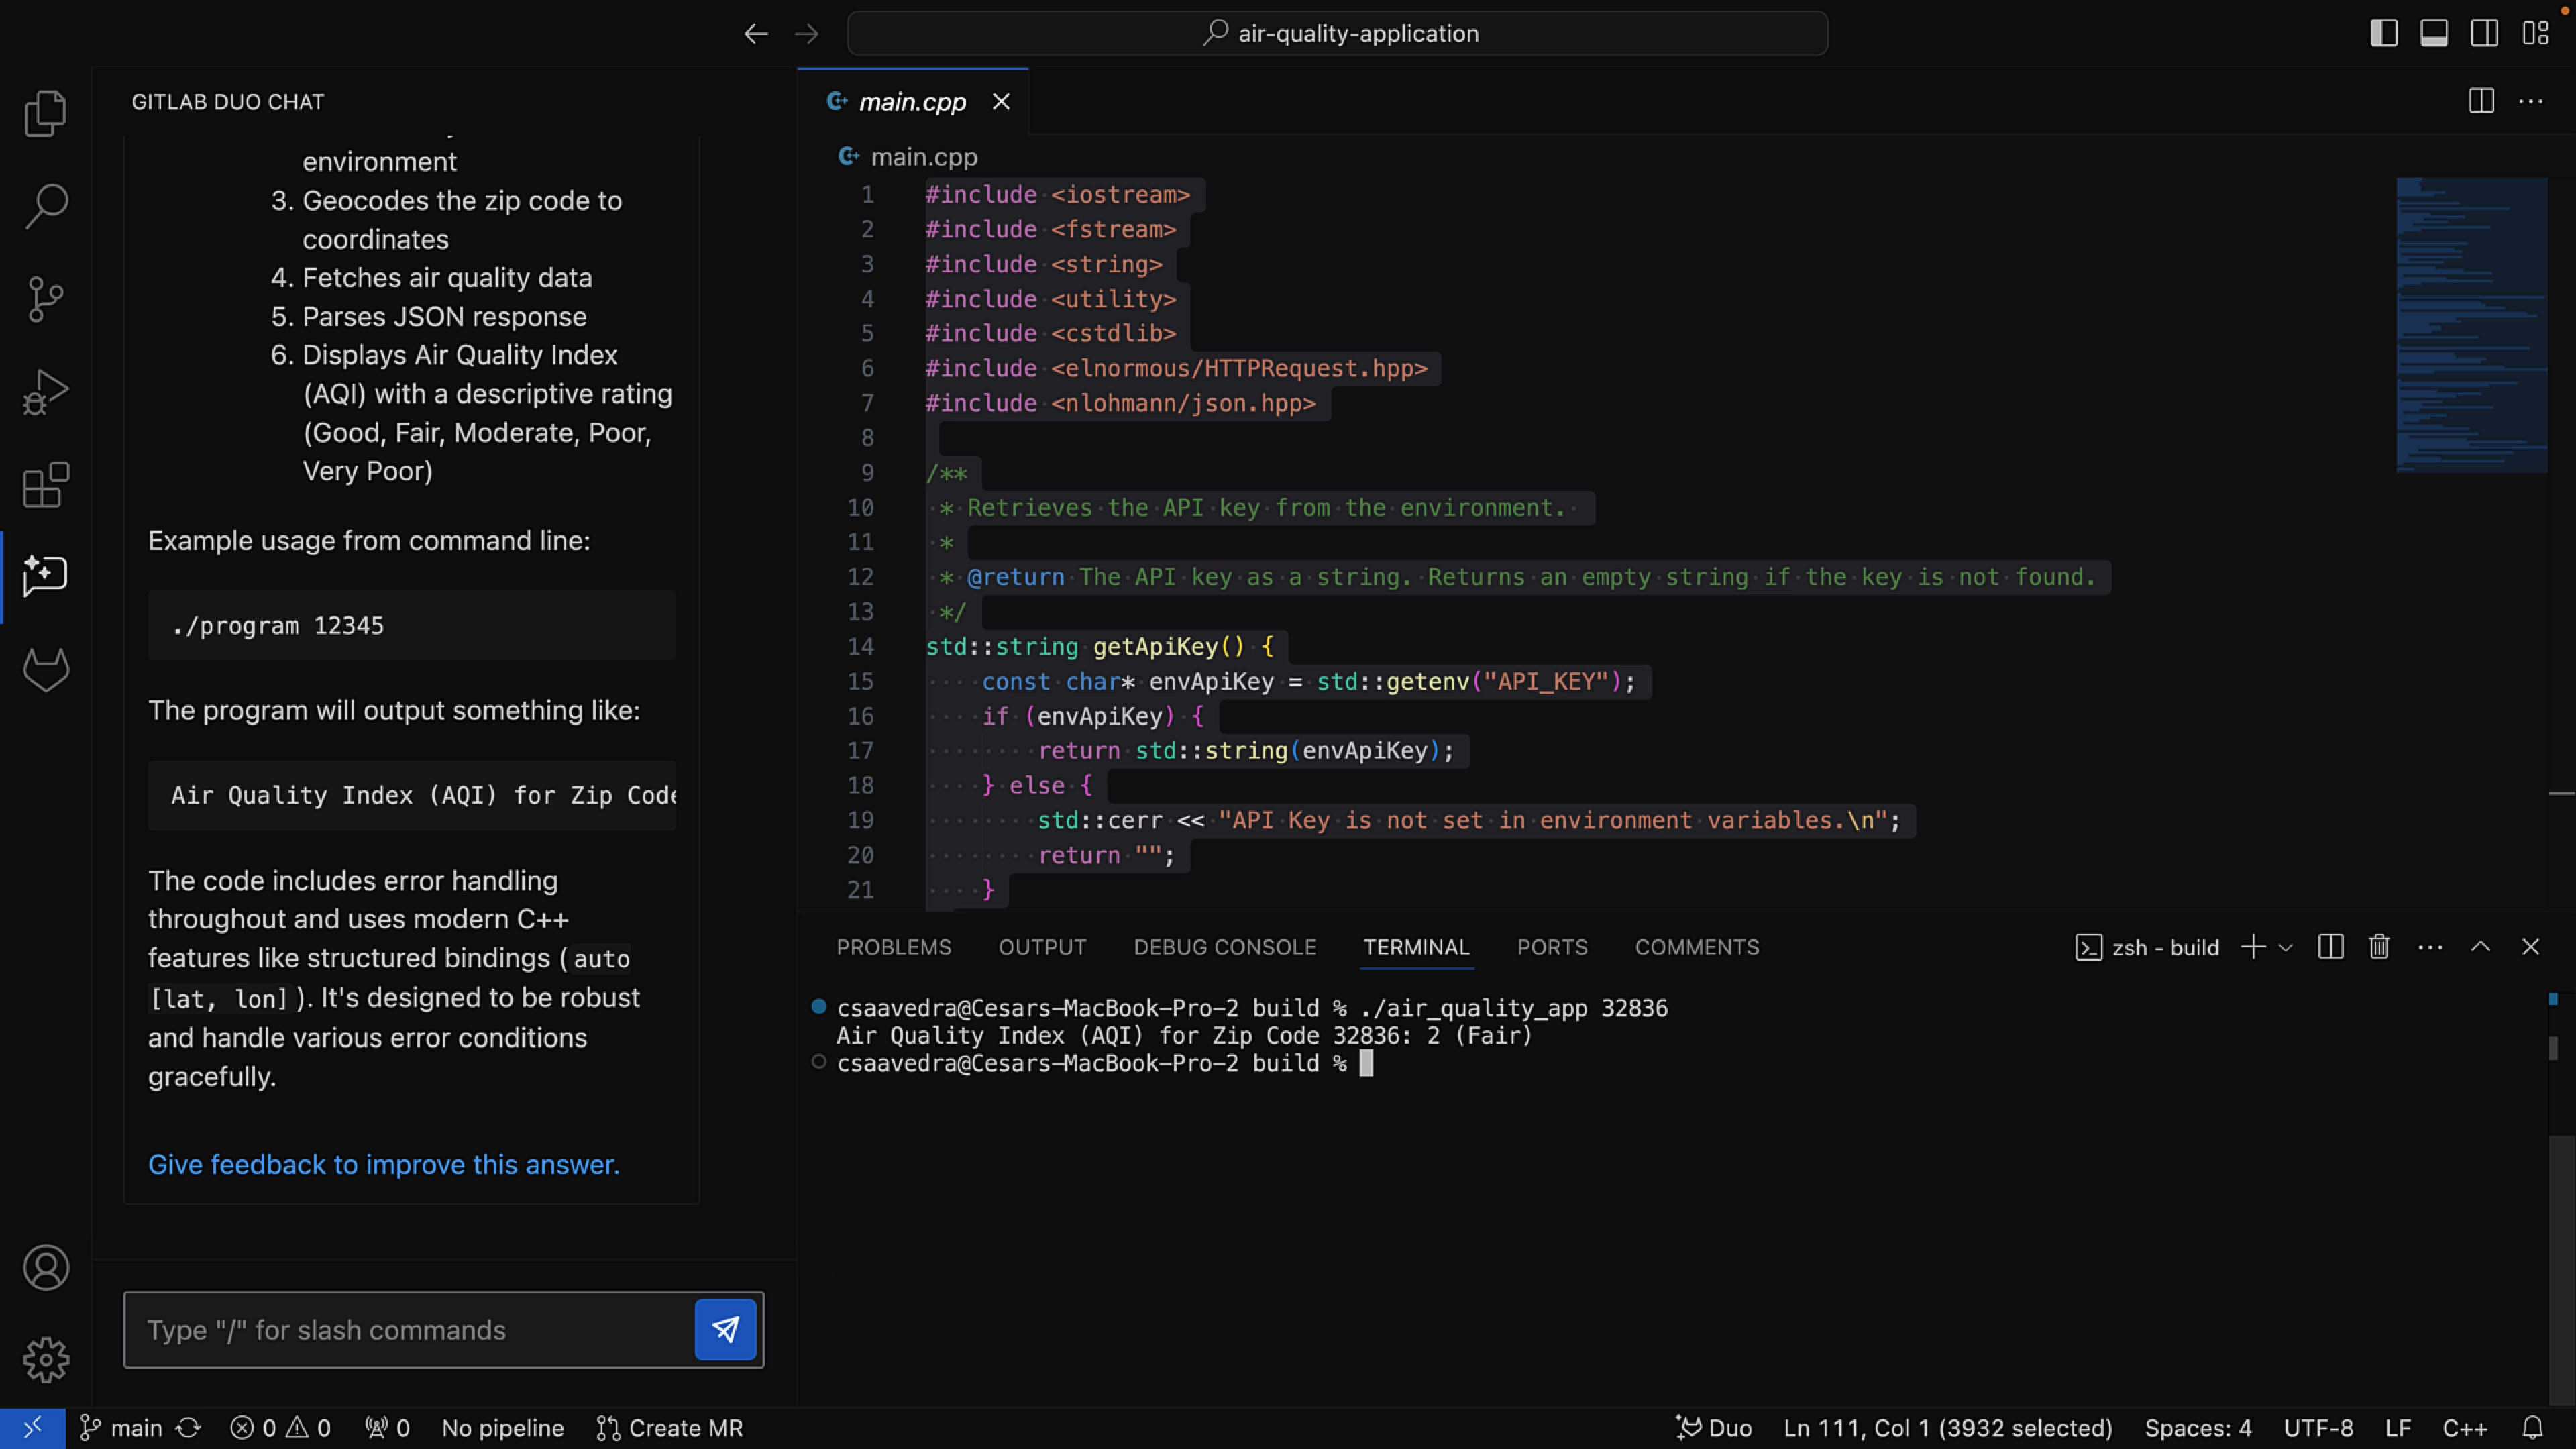Switch to the OUTPUT tab
The image size is (2576, 1449).
pyautogui.click(x=1042, y=947)
